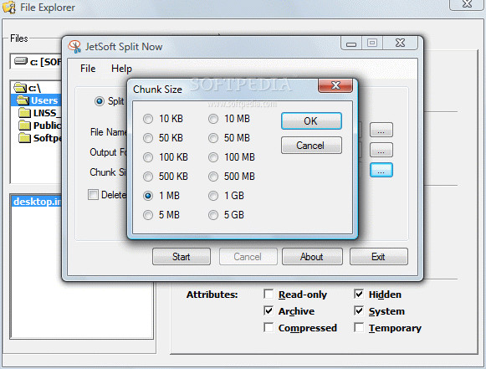Close the File Explorer window
The height and width of the screenshot is (369, 486).
tap(467, 4)
